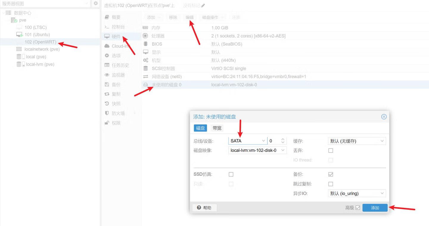Open the 快照 snapshots section

click(x=116, y=104)
